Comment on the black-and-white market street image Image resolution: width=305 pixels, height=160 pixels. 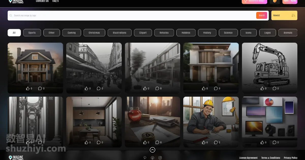[99, 88]
